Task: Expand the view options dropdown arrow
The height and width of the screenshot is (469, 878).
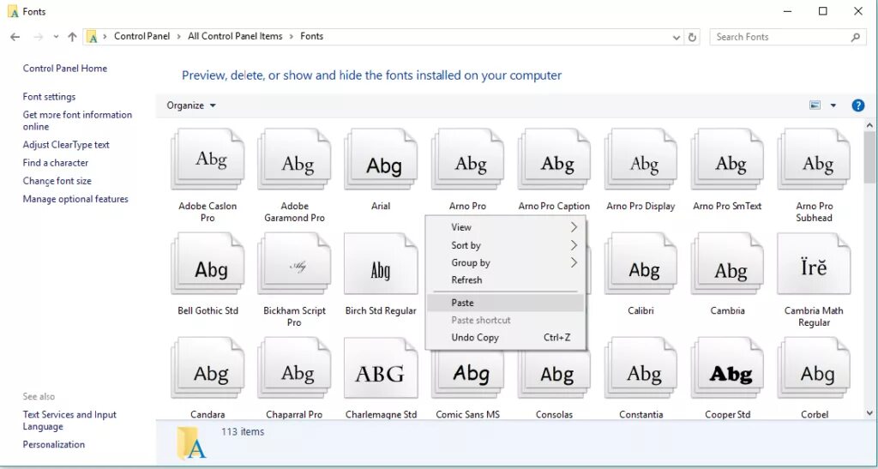Action: point(833,105)
